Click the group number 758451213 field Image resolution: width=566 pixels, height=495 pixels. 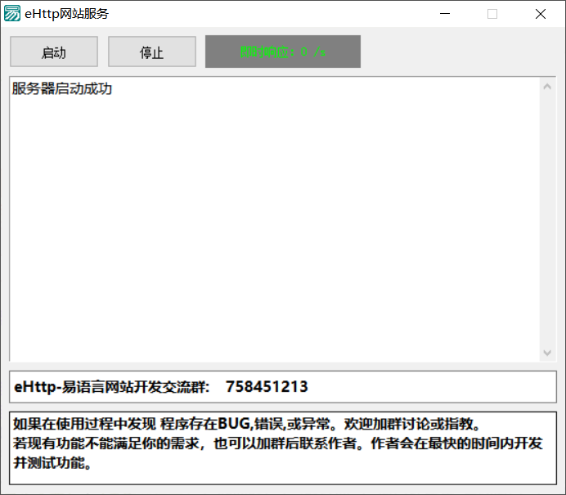pos(283,387)
